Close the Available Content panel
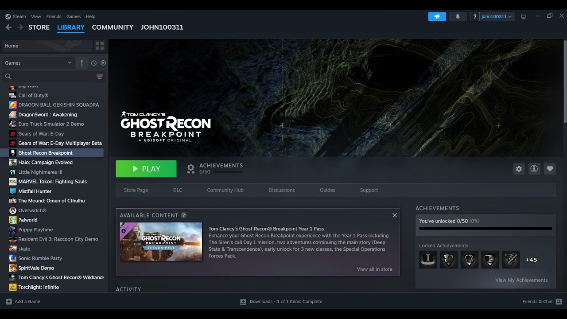567x319 pixels. click(394, 215)
